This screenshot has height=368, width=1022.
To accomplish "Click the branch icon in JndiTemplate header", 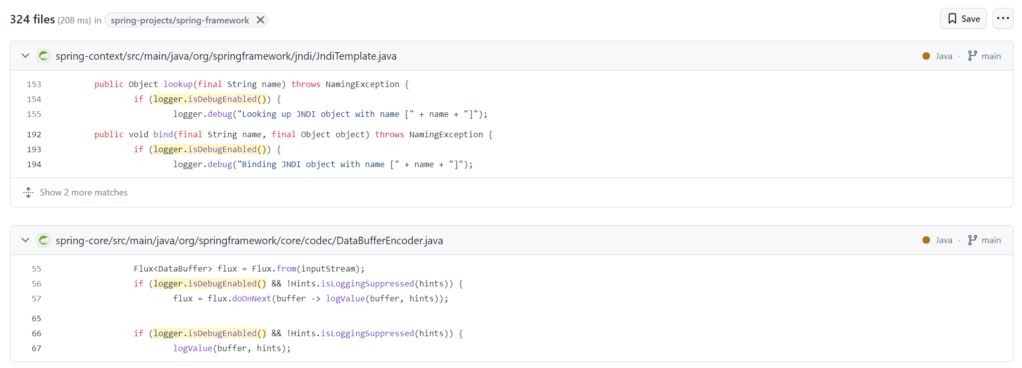I will pyautogui.click(x=972, y=56).
